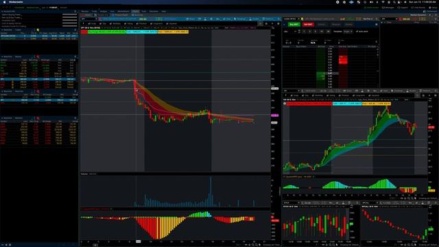Open gear menu of first Watchlist
Image resolution: width=439 pixels, height=247 pixels.
pos(75,30)
